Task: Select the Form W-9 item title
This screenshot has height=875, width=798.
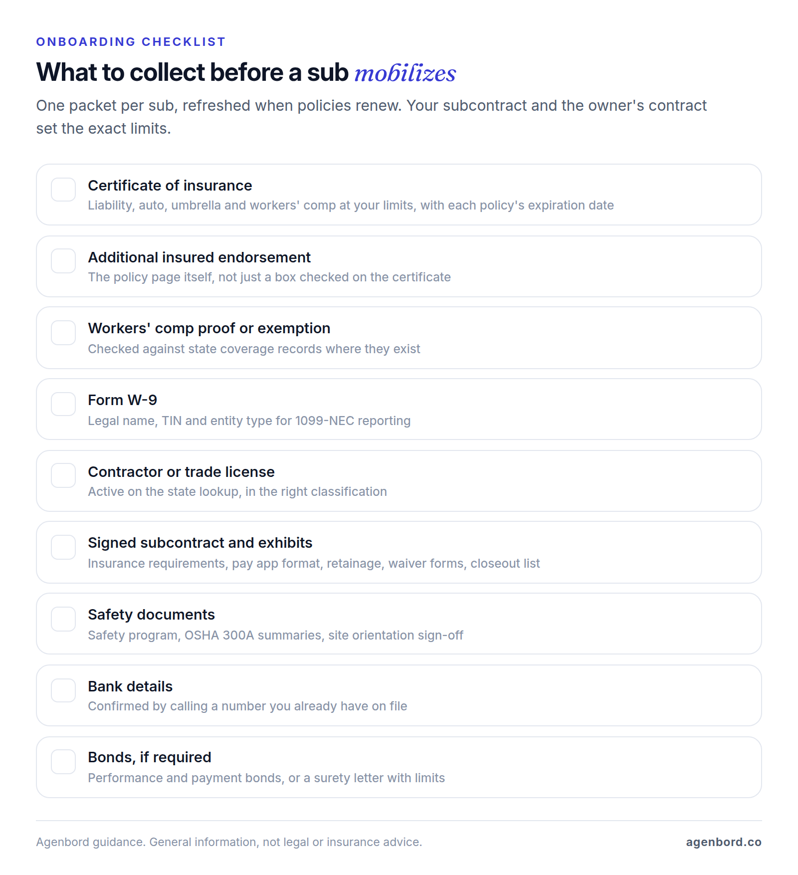Action: (123, 400)
